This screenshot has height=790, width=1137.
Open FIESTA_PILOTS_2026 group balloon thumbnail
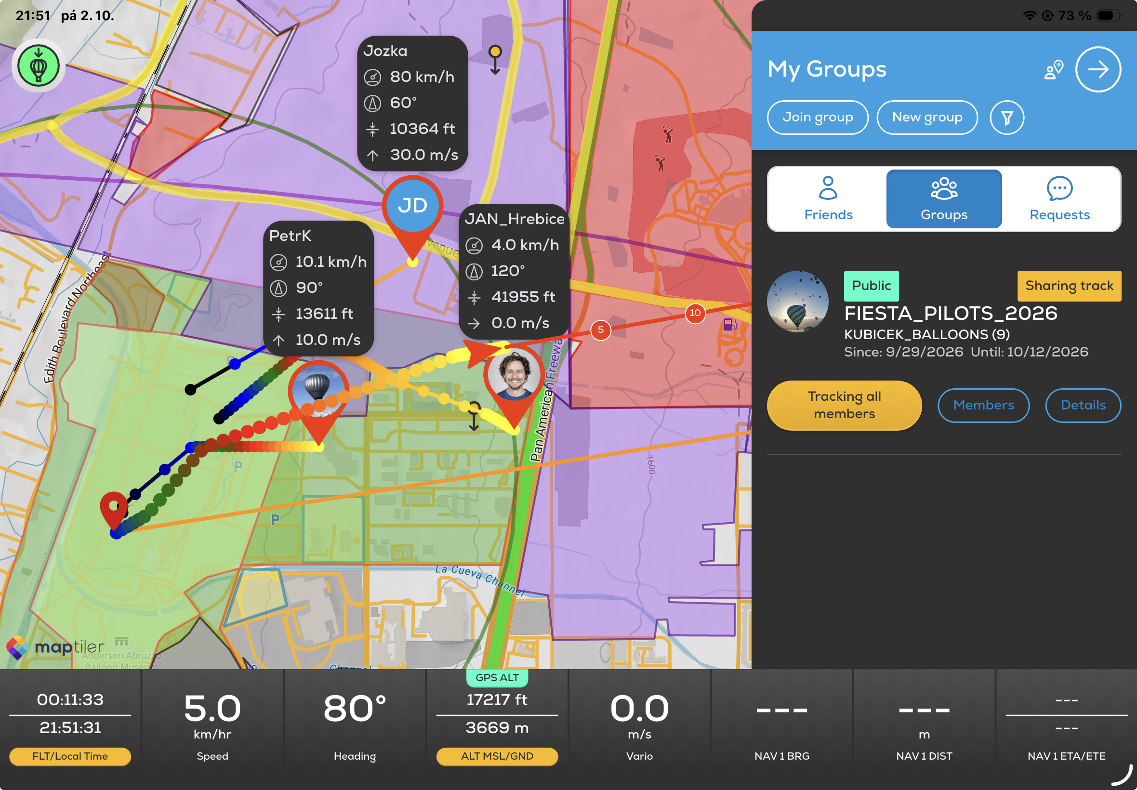coord(797,302)
